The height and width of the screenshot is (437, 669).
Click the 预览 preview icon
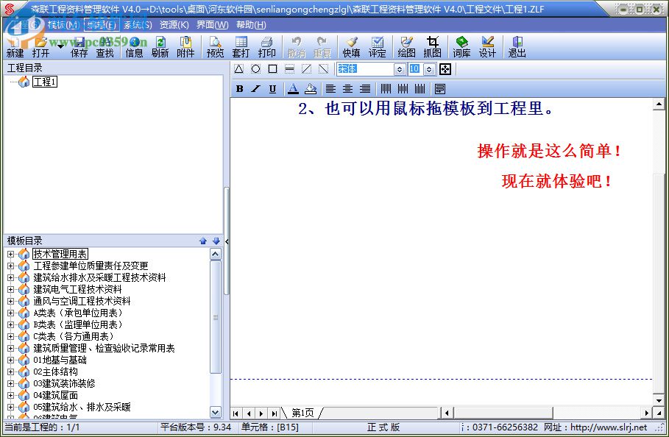214,46
